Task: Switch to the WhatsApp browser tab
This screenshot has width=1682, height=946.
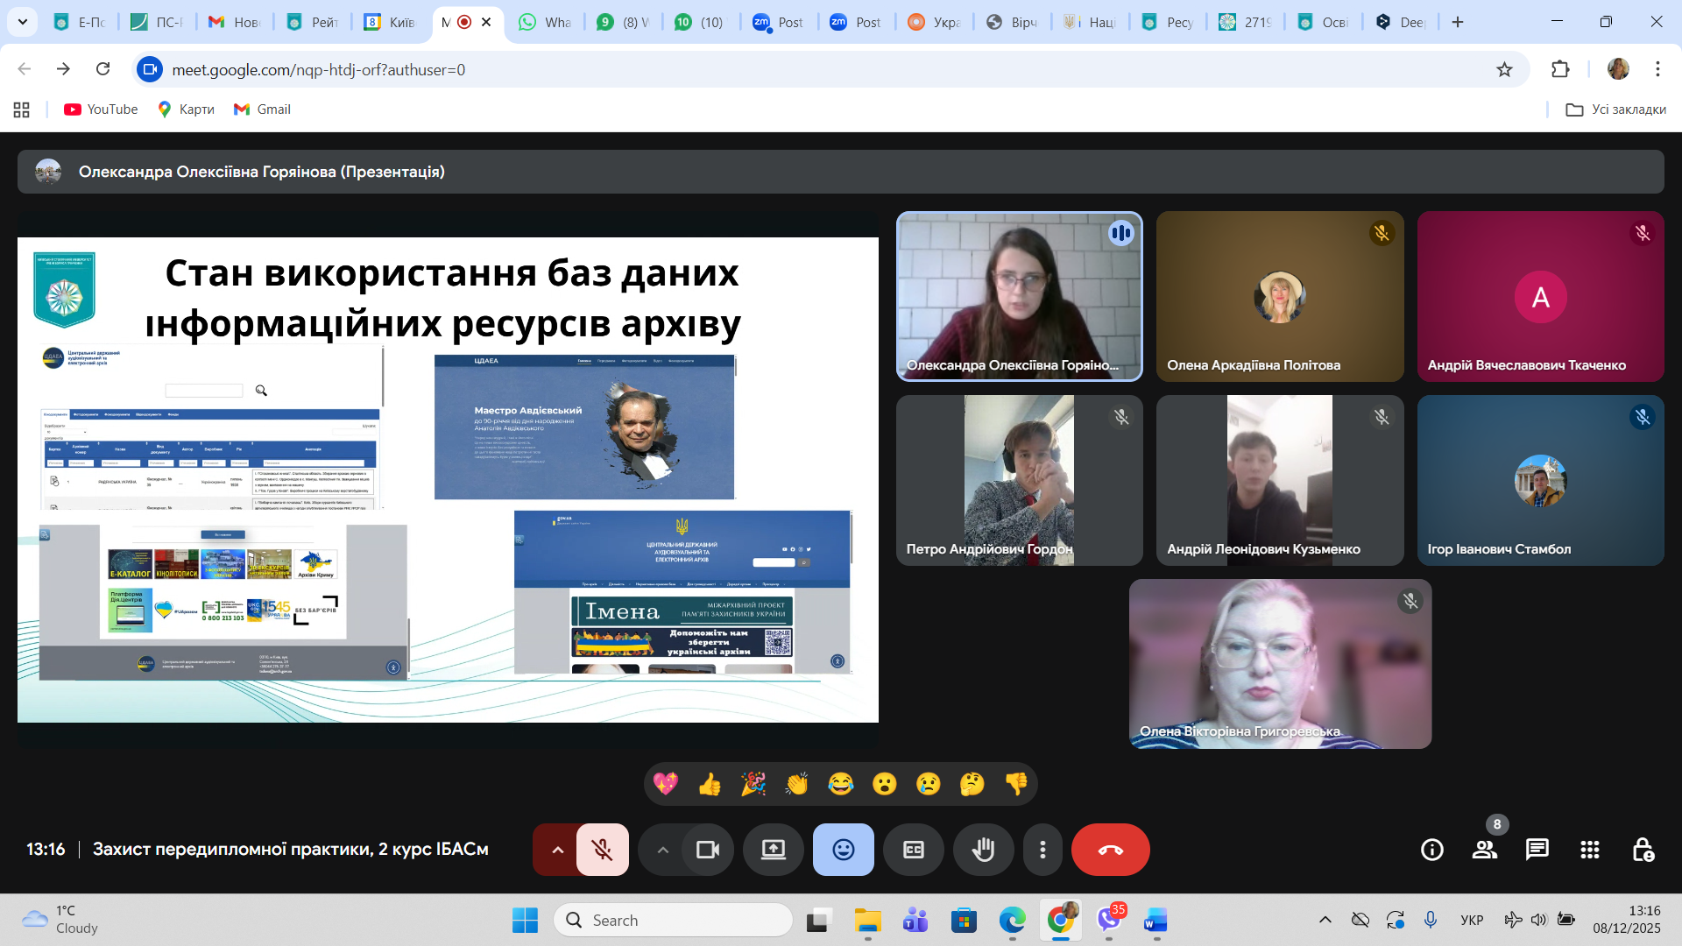Action: (x=545, y=22)
